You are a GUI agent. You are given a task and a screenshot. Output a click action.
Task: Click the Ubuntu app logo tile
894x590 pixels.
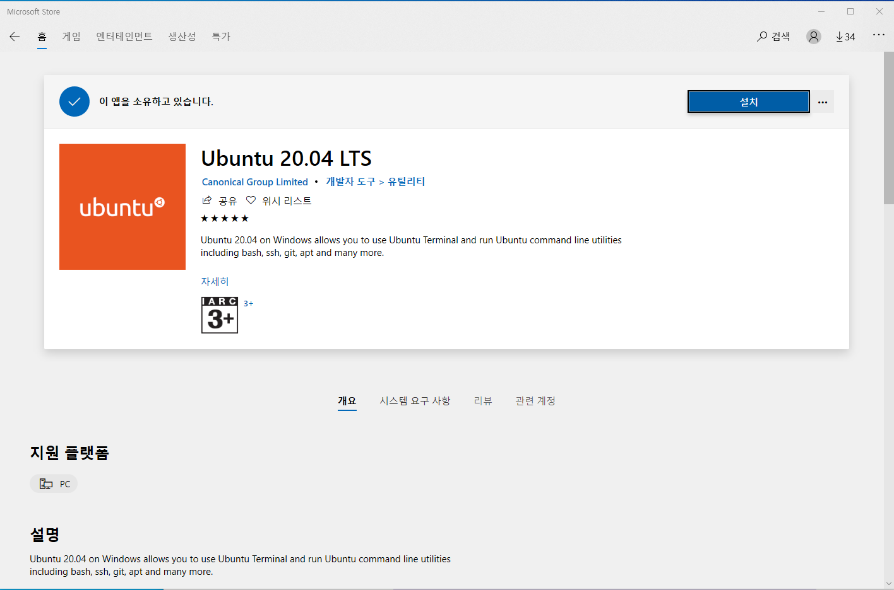pos(122,207)
